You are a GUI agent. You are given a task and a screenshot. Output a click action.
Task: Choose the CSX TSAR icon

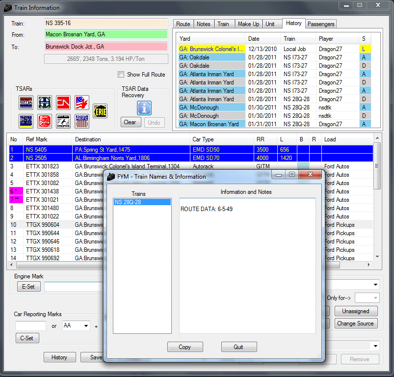(26, 121)
